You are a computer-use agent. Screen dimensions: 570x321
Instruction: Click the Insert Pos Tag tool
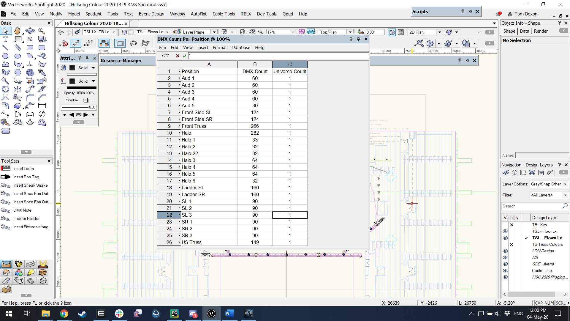[x=26, y=177]
